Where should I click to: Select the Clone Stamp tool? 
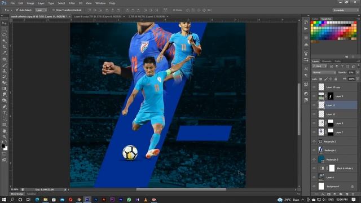click(4, 71)
